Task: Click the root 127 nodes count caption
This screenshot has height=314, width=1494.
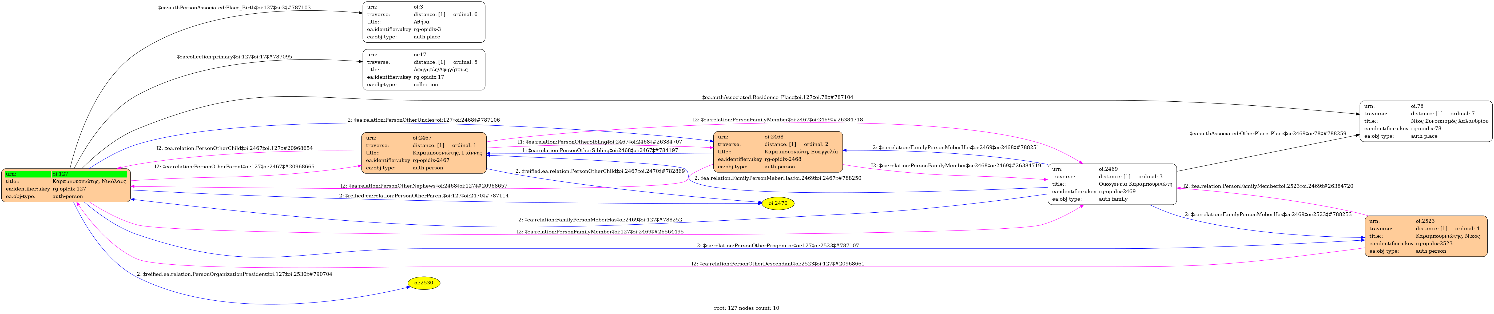Action: (746, 308)
